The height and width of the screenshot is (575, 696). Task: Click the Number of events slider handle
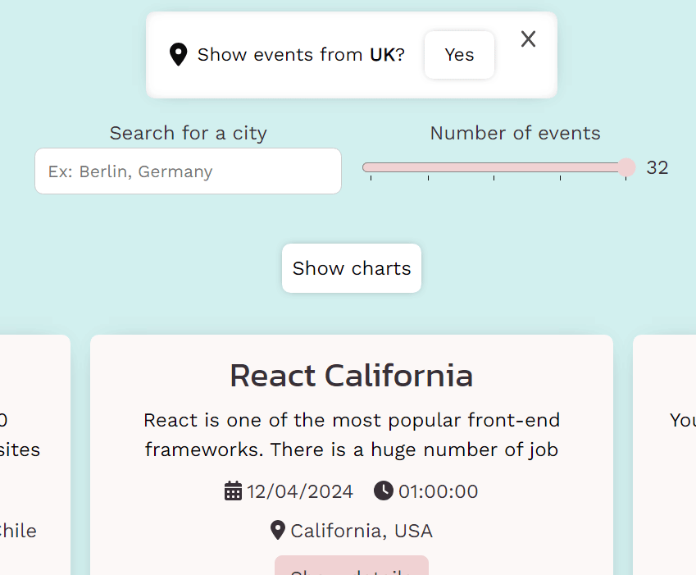pyautogui.click(x=626, y=167)
